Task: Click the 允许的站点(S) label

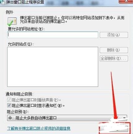Action: [x=21, y=44]
